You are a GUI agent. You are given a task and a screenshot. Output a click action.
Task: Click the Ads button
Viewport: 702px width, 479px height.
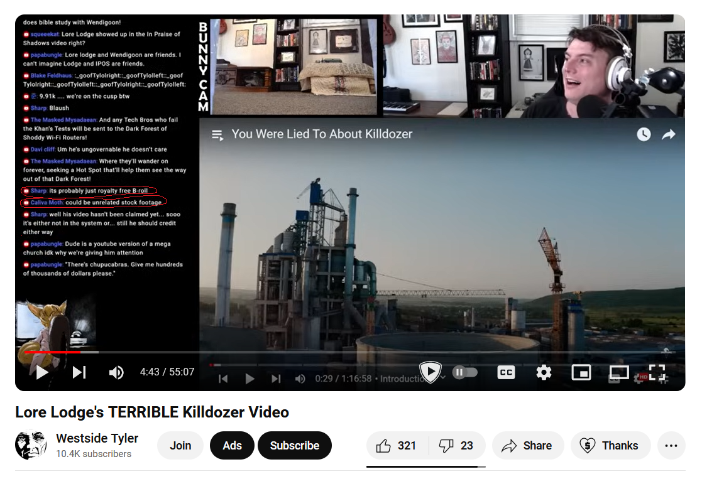[x=233, y=446]
